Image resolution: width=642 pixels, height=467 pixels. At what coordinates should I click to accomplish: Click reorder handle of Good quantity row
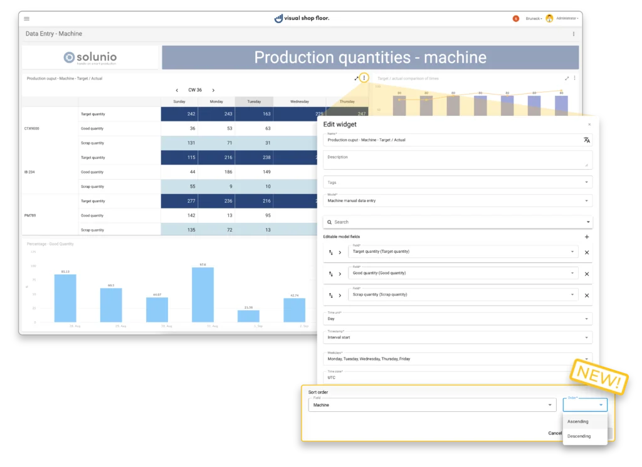[330, 274]
